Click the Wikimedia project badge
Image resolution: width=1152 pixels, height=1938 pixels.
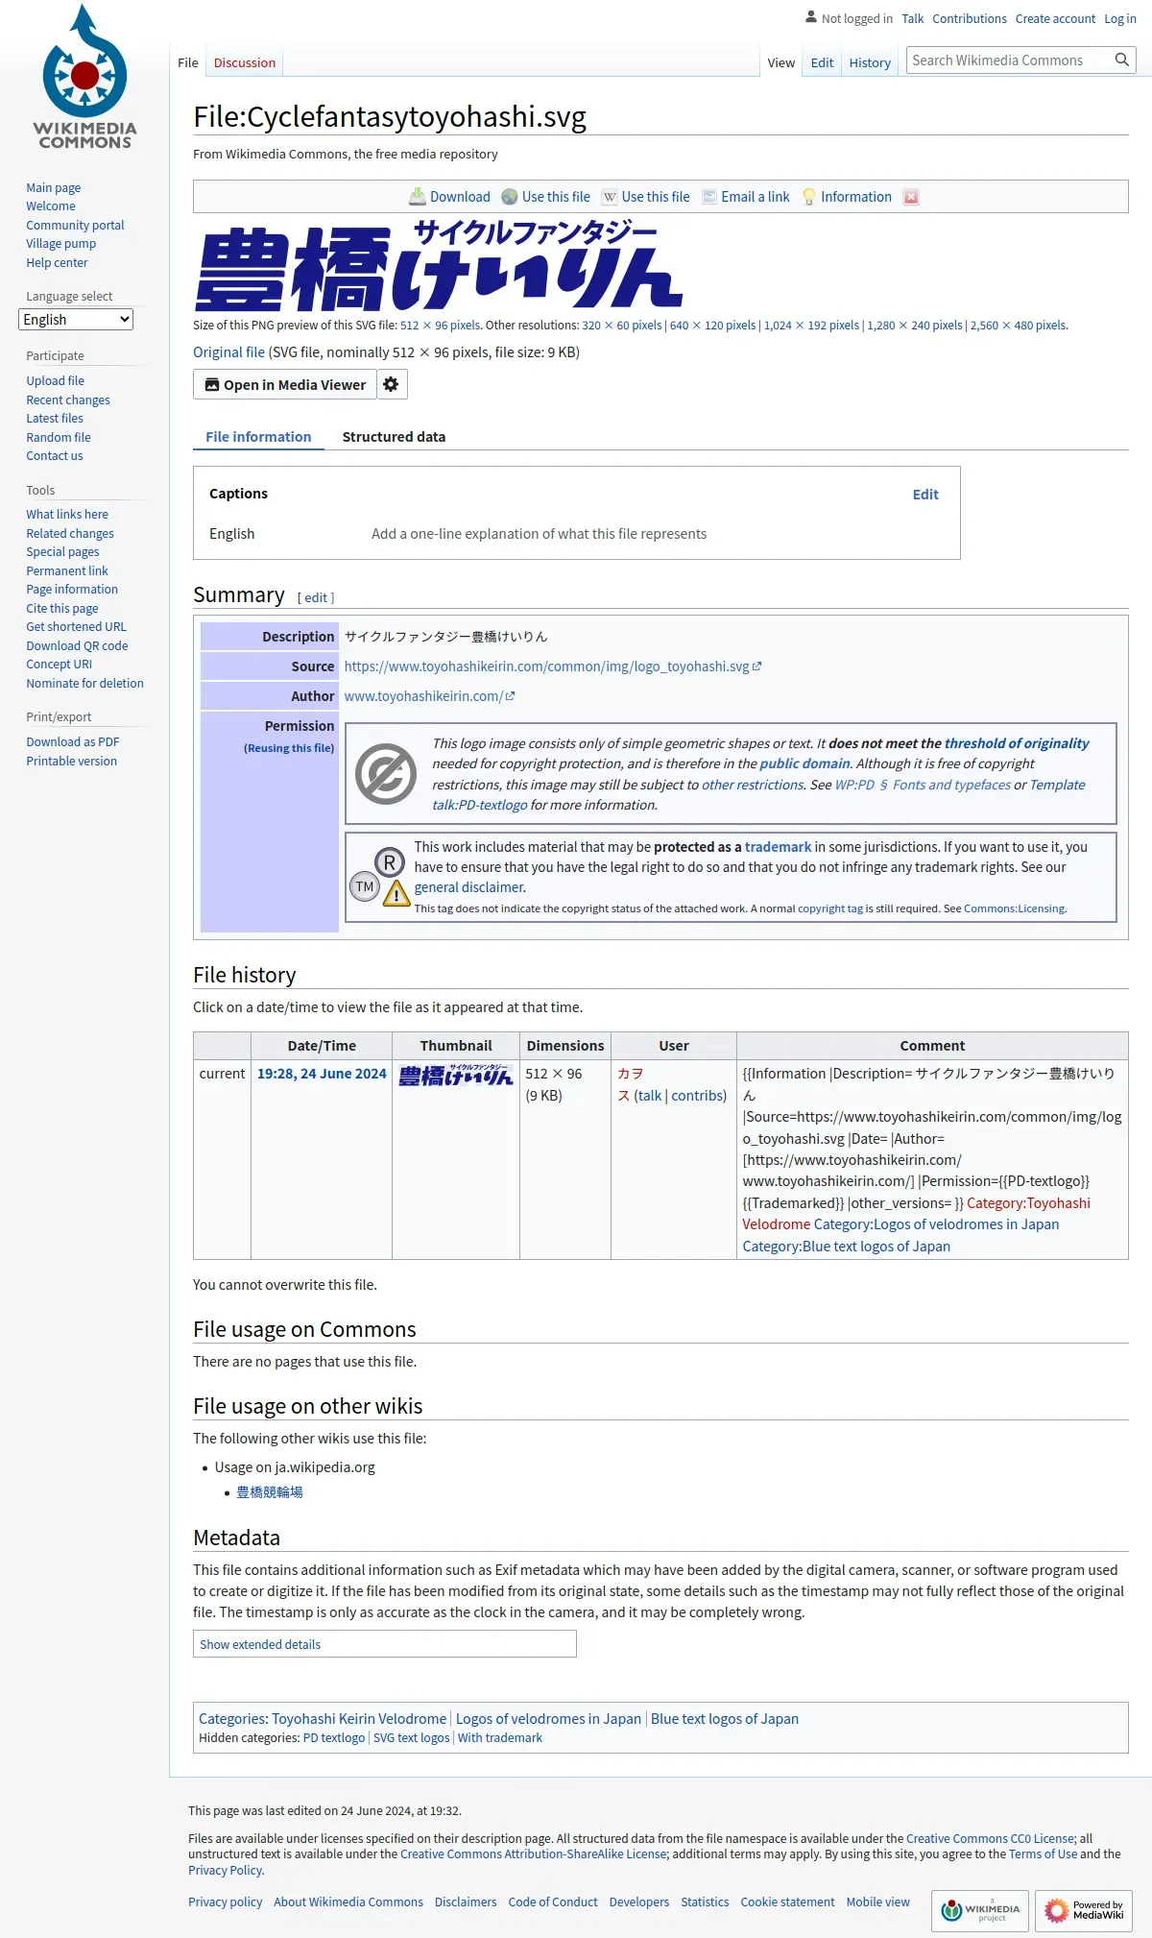980,1911
